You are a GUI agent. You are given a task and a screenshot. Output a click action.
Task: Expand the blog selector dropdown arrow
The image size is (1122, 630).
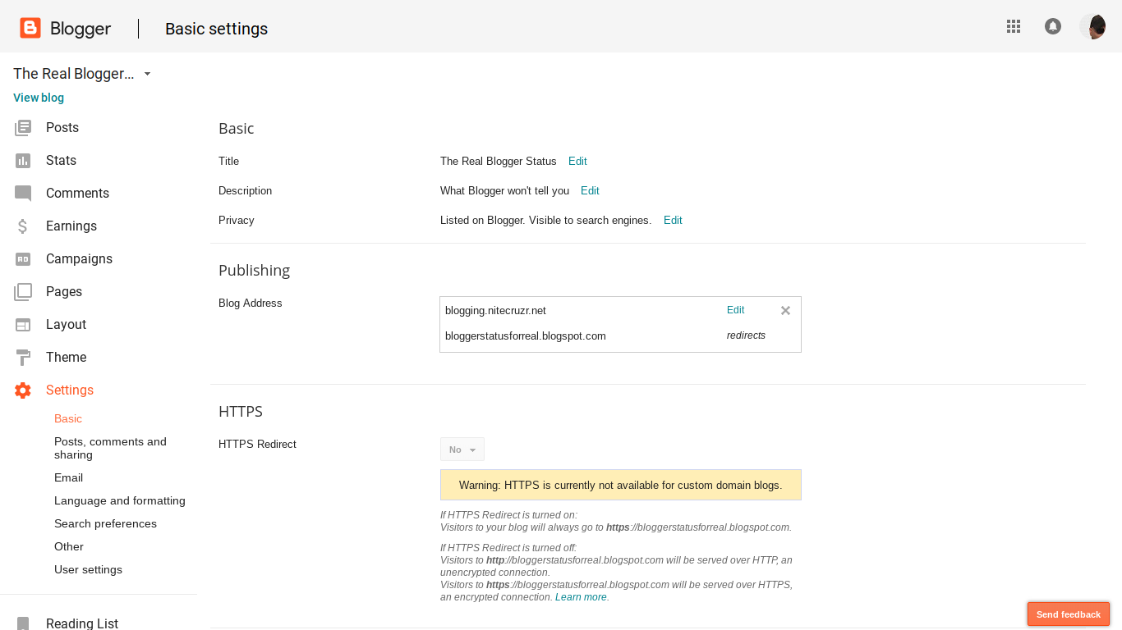click(147, 74)
